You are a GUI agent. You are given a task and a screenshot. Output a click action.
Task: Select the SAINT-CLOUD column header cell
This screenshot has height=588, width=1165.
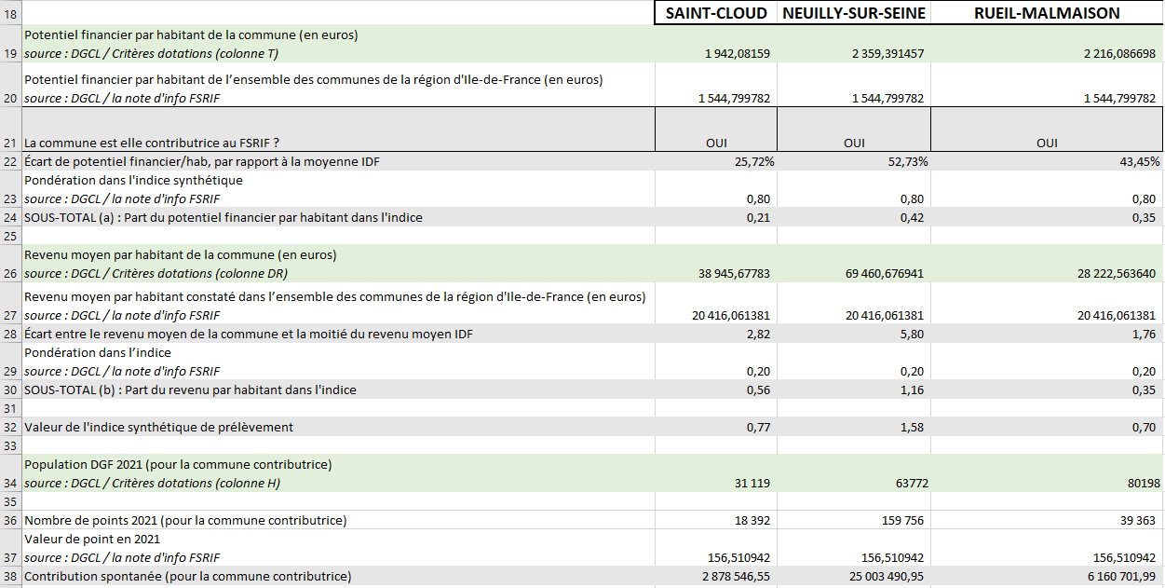(x=715, y=13)
